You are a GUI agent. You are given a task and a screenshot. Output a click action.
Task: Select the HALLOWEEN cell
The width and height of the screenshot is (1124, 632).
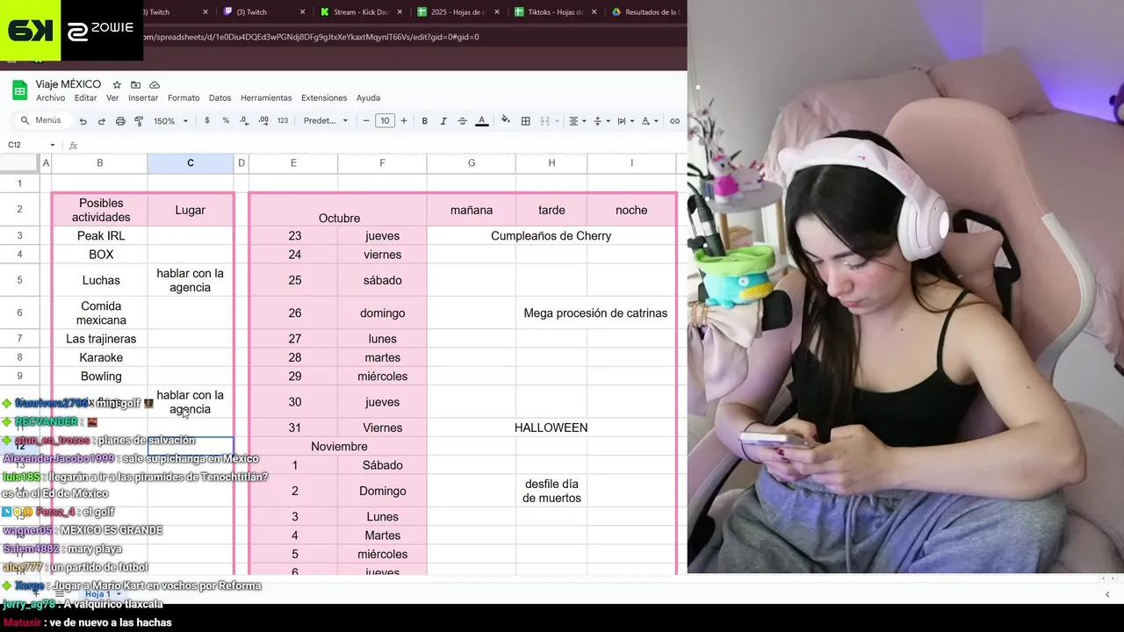pyautogui.click(x=551, y=427)
